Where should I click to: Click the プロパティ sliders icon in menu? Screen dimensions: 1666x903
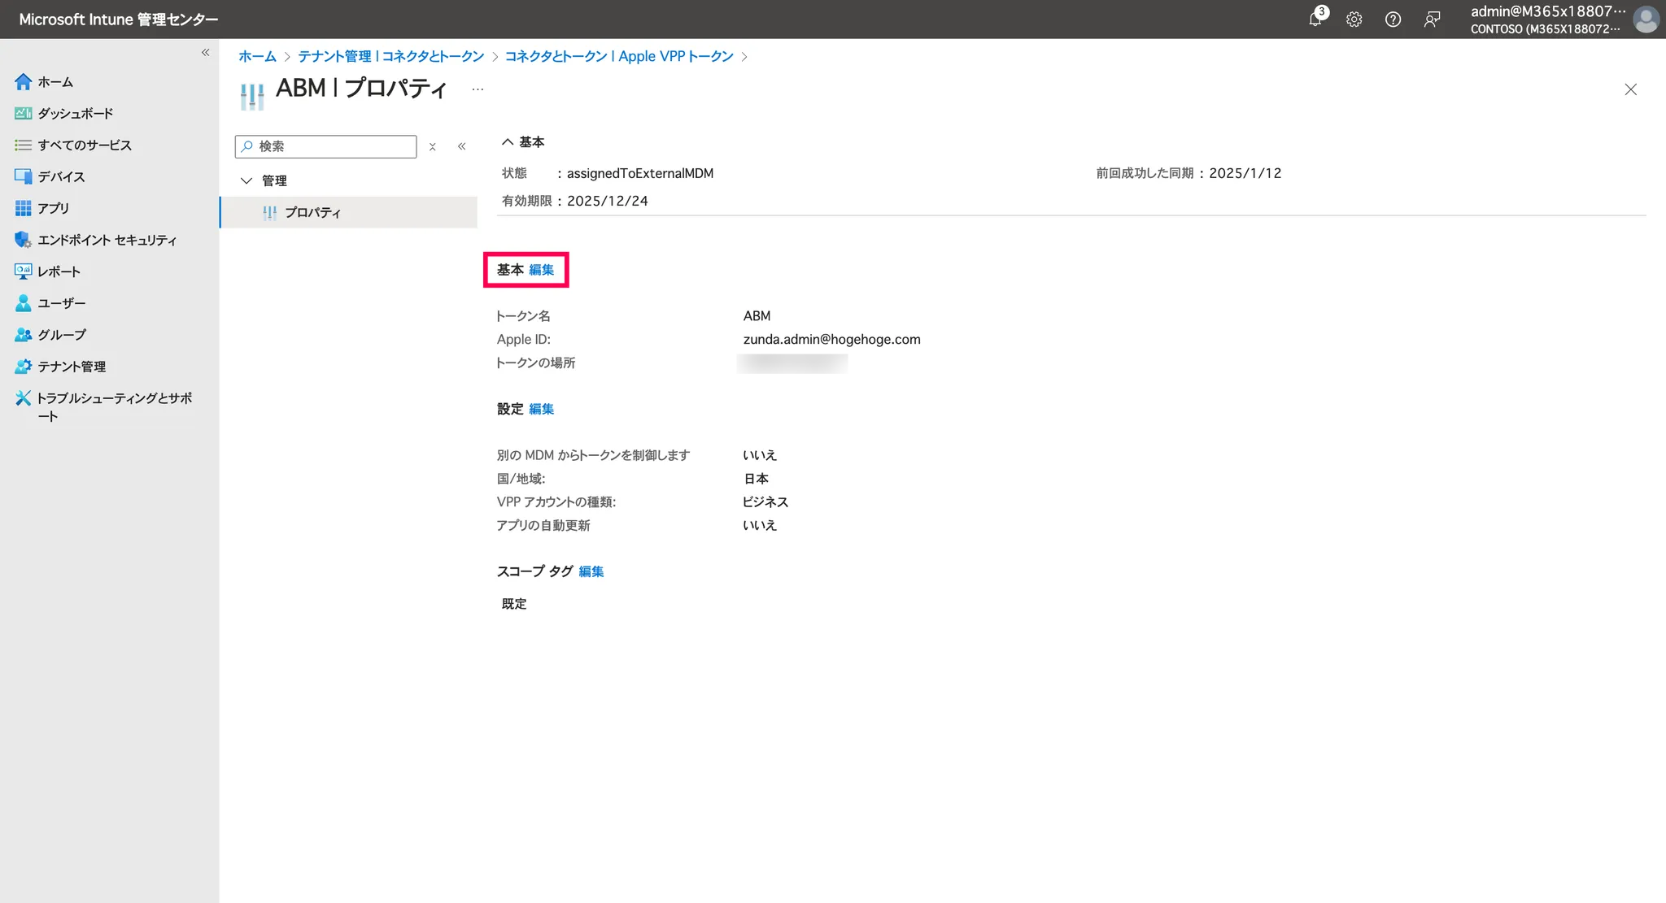[269, 213]
